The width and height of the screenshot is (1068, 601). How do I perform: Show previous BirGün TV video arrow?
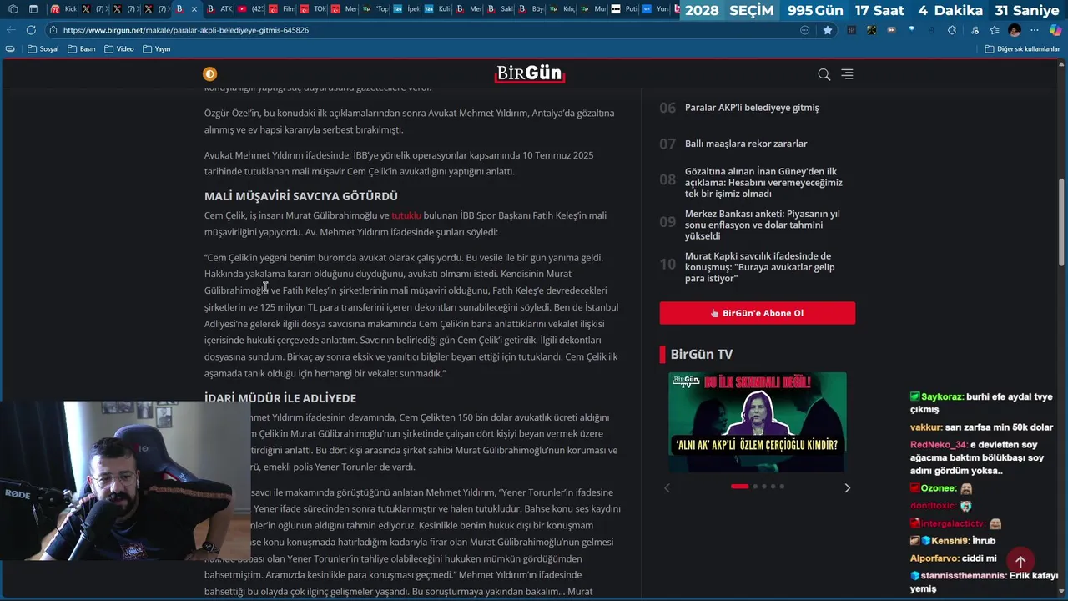(x=667, y=488)
